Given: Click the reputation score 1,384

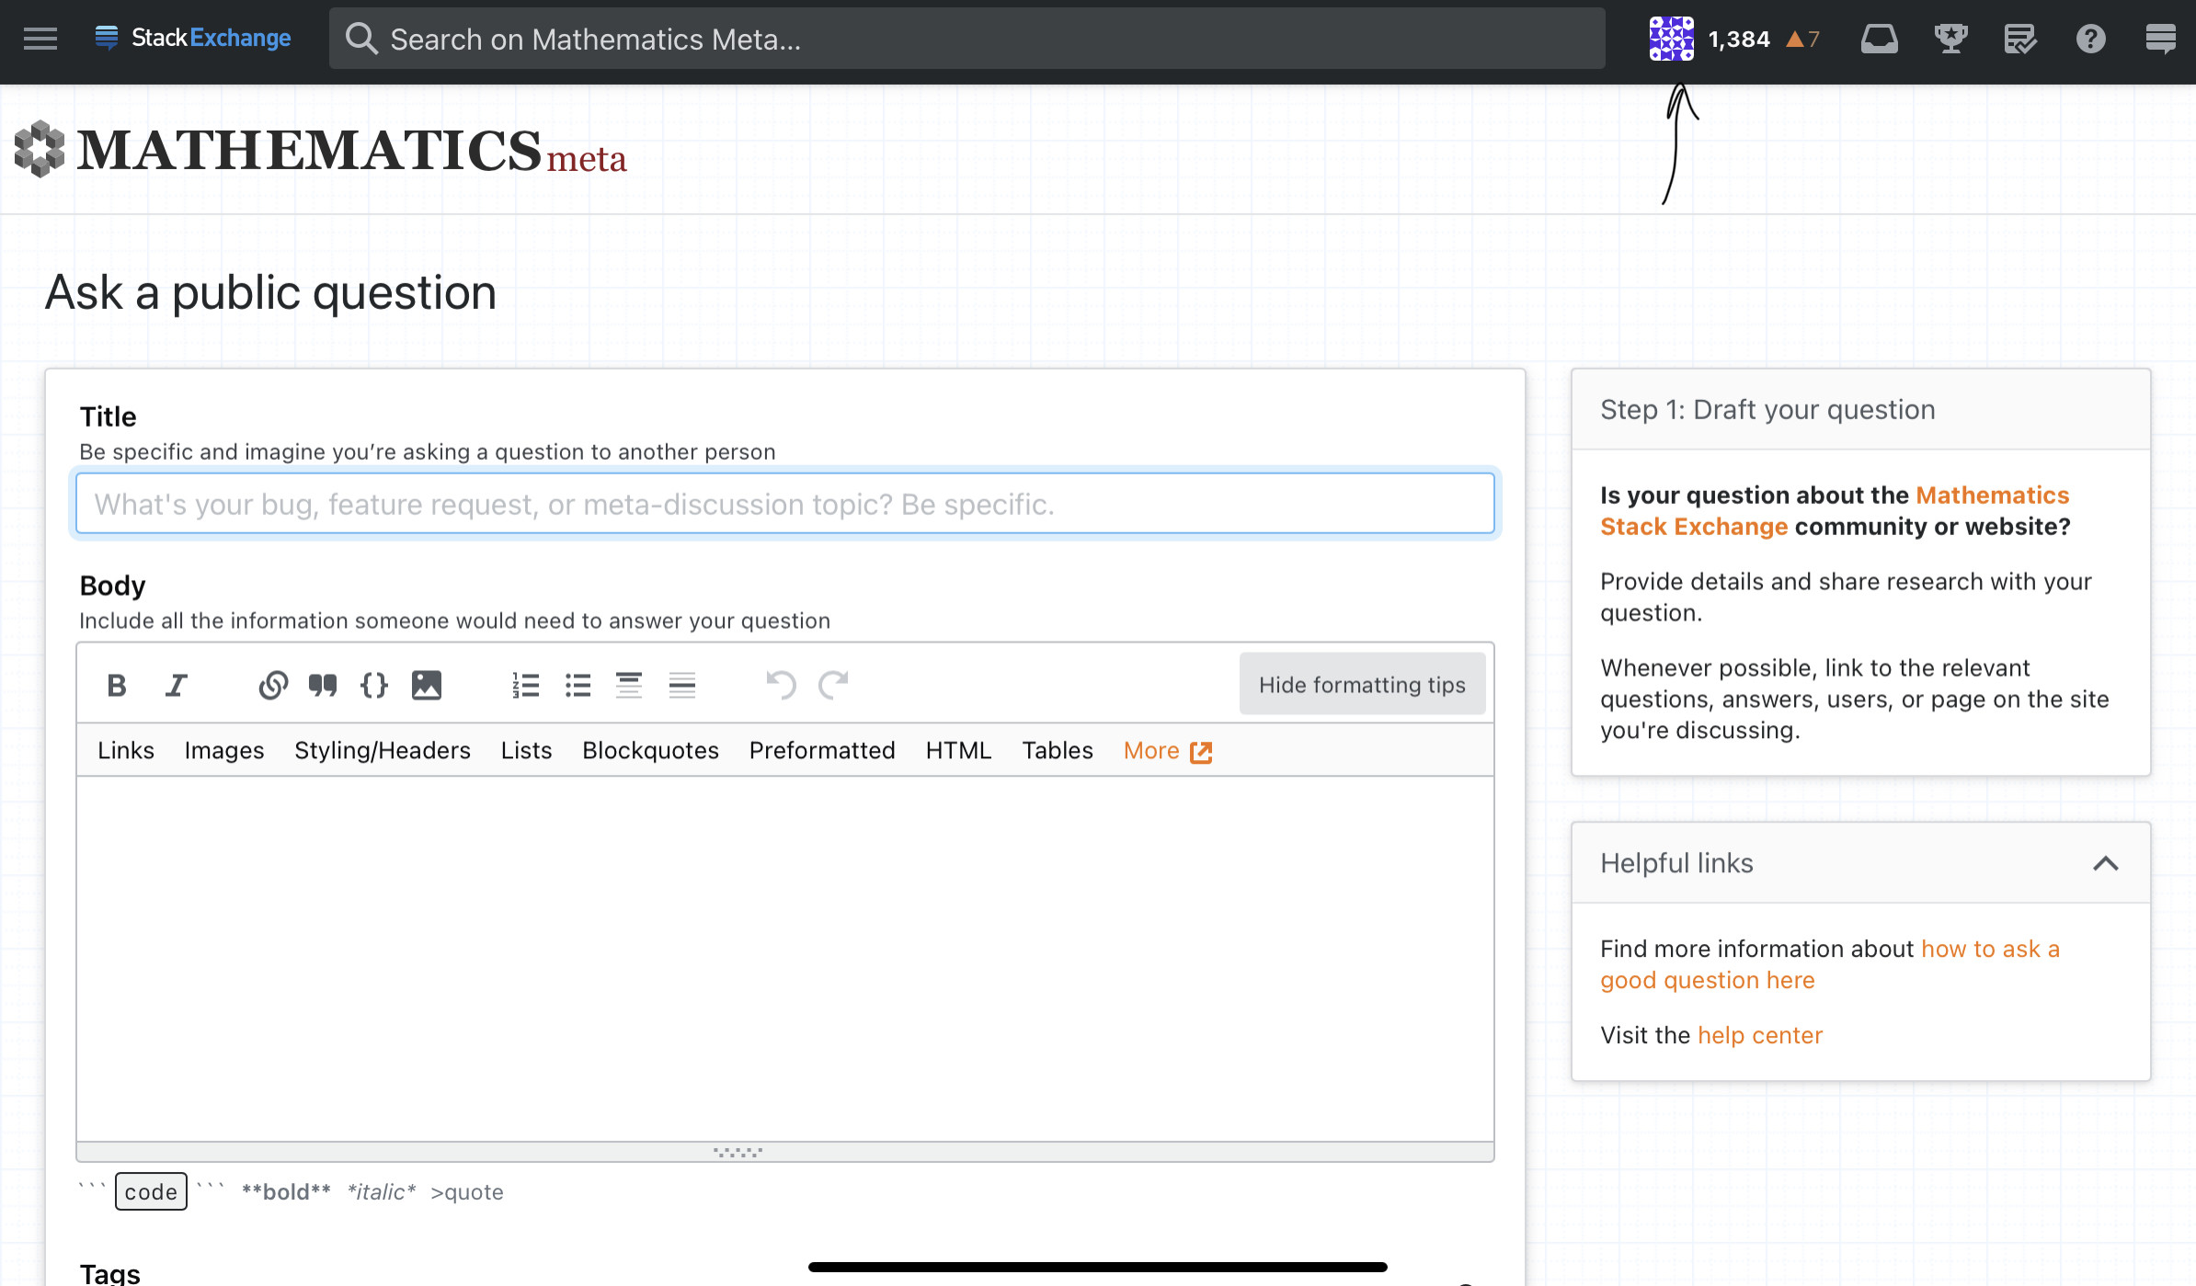Looking at the screenshot, I should point(1739,39).
